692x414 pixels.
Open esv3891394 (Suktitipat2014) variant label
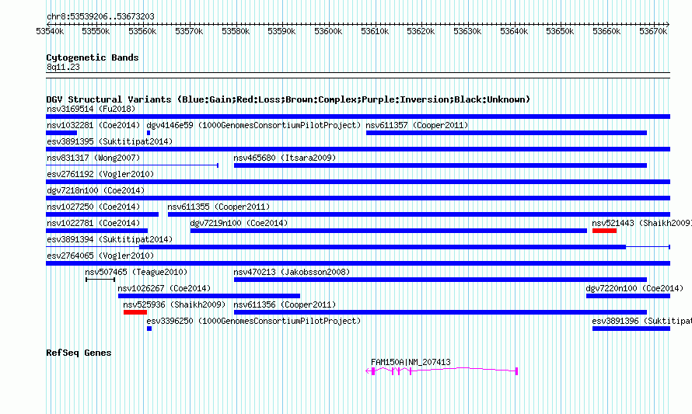[110, 239]
